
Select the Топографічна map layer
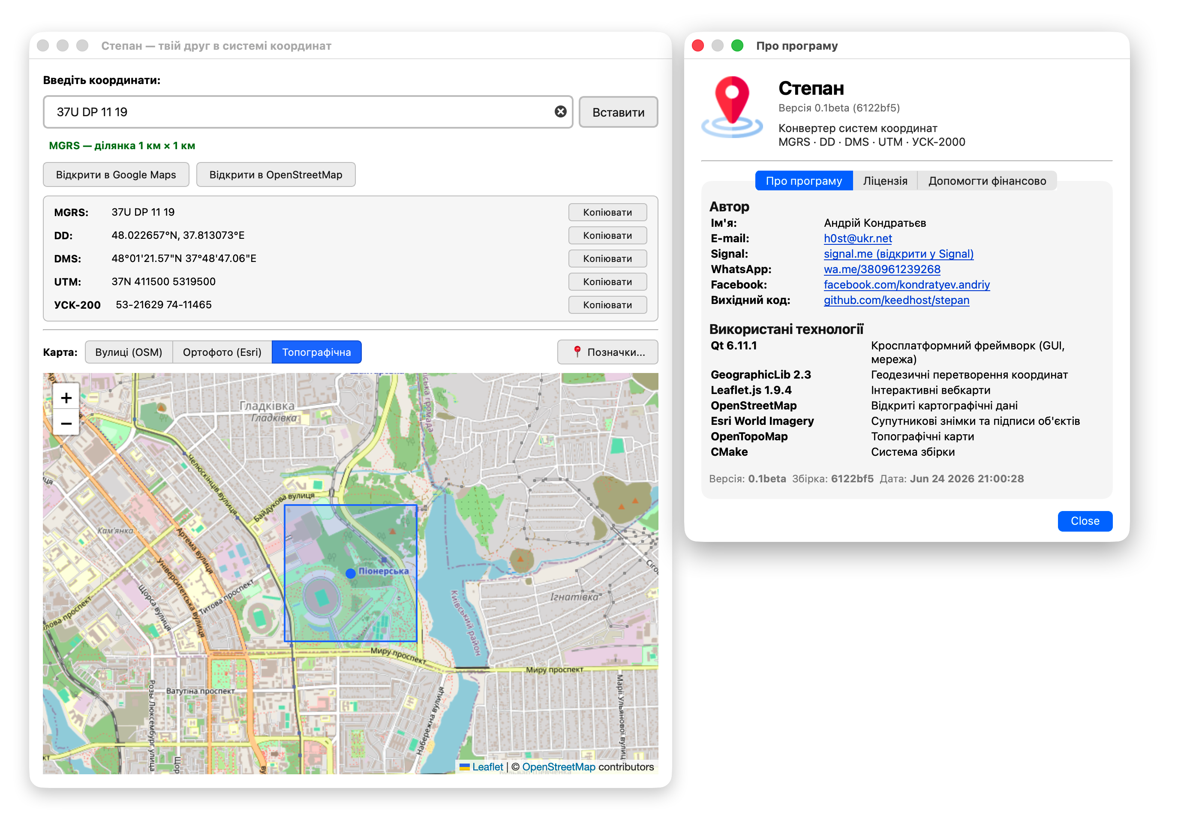316,352
